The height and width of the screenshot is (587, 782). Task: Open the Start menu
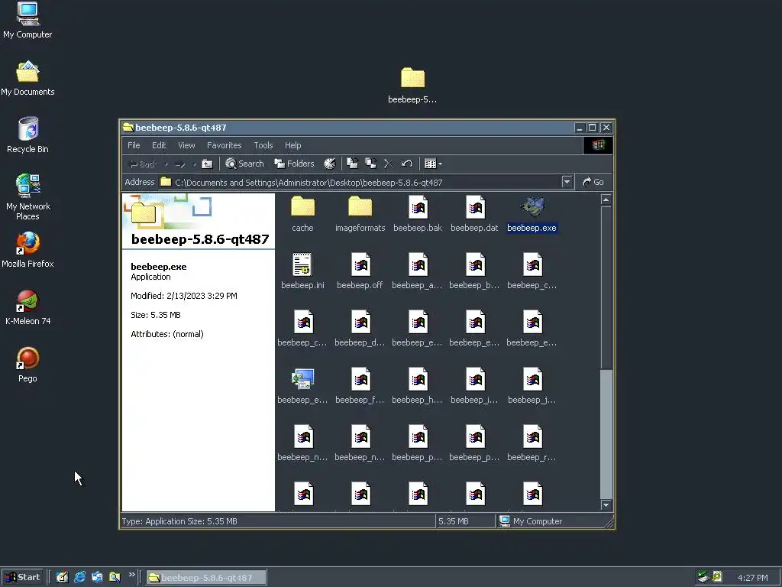22,577
